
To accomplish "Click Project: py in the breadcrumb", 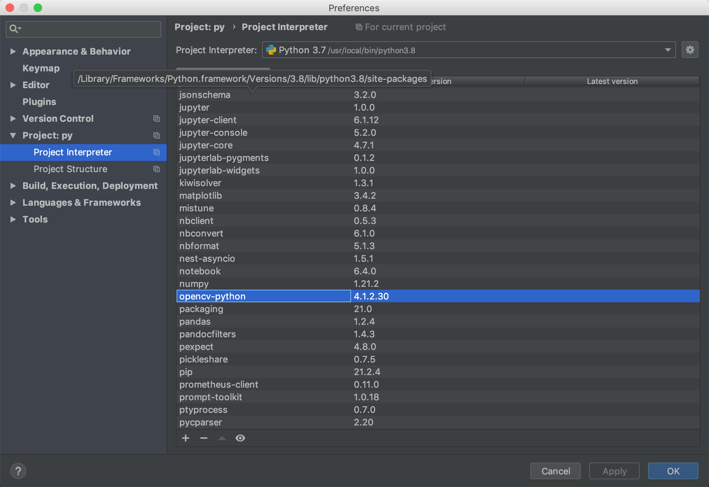I will pos(200,27).
